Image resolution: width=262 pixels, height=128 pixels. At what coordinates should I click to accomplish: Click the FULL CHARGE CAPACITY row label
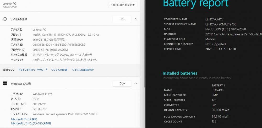[179, 117]
